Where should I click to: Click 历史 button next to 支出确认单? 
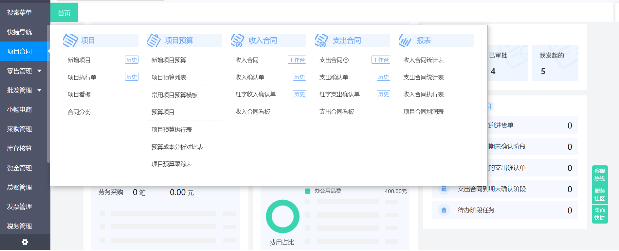(x=383, y=77)
